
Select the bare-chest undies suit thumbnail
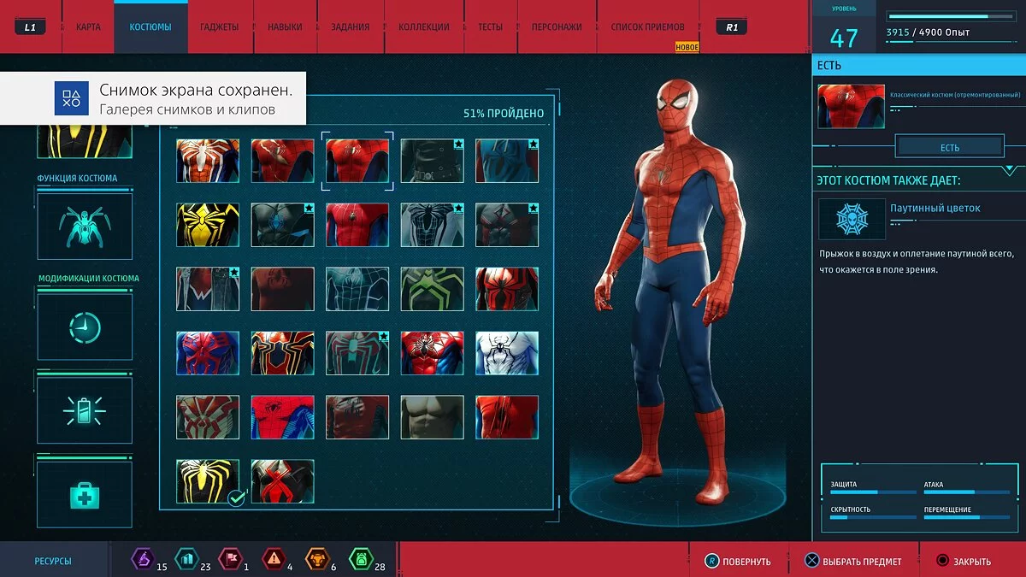click(433, 417)
